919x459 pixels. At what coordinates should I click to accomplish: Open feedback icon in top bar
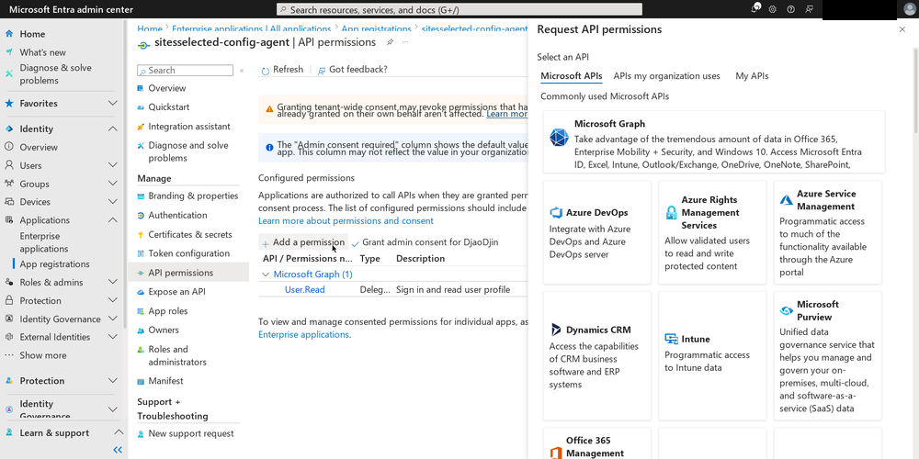point(810,9)
